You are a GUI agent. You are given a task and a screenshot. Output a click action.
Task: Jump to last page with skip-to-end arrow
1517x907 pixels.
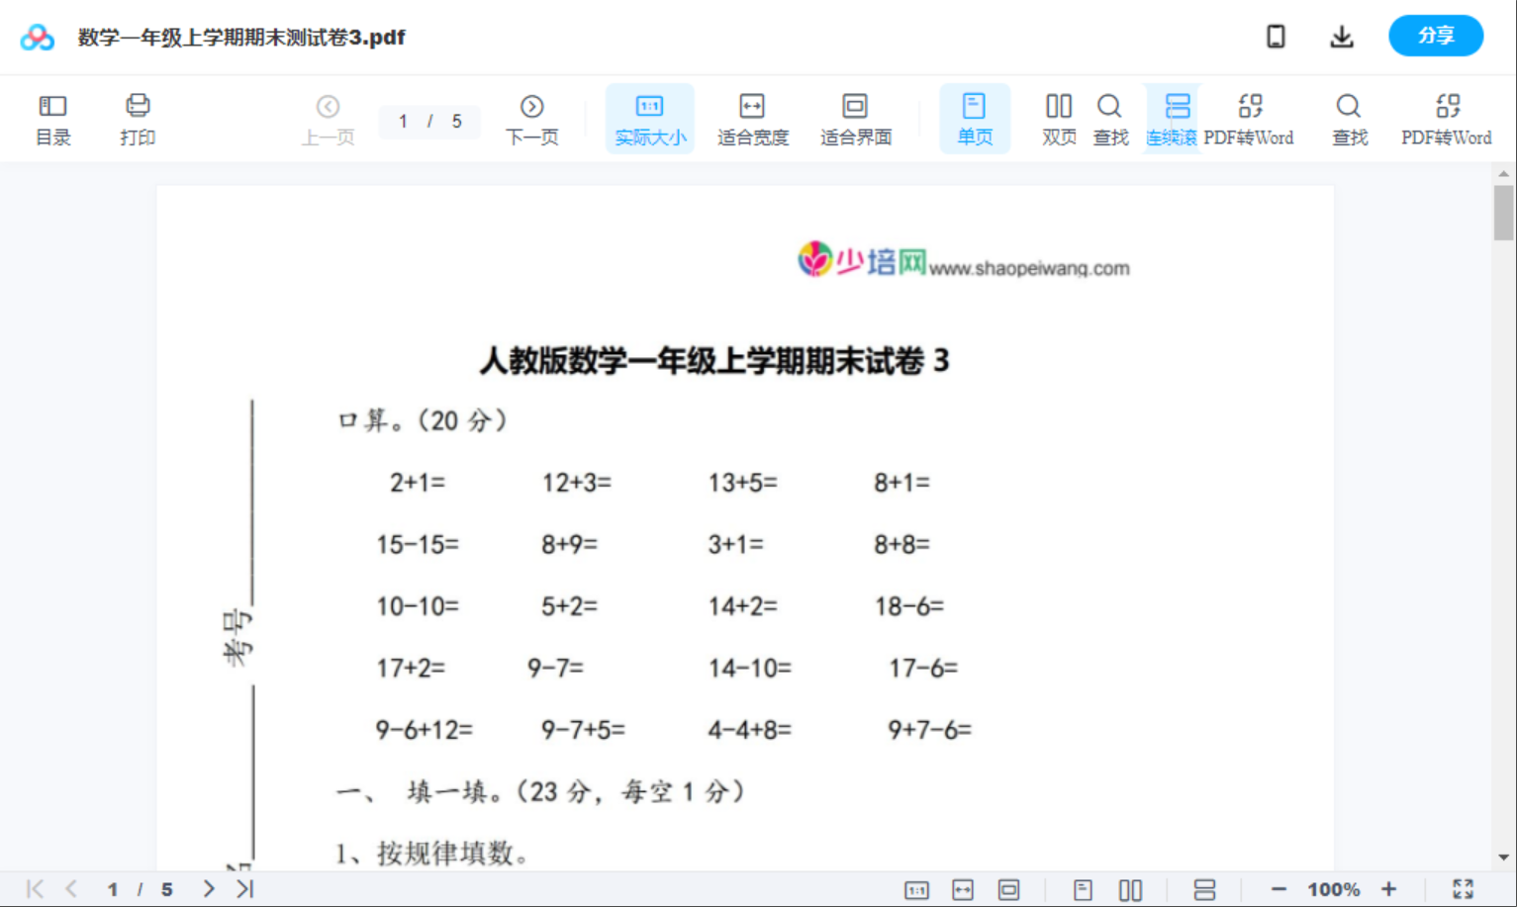click(244, 888)
